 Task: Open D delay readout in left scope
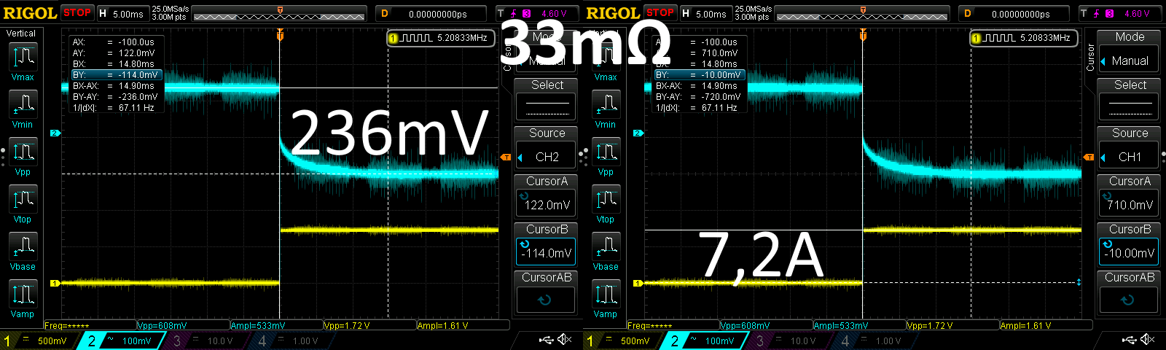point(431,14)
